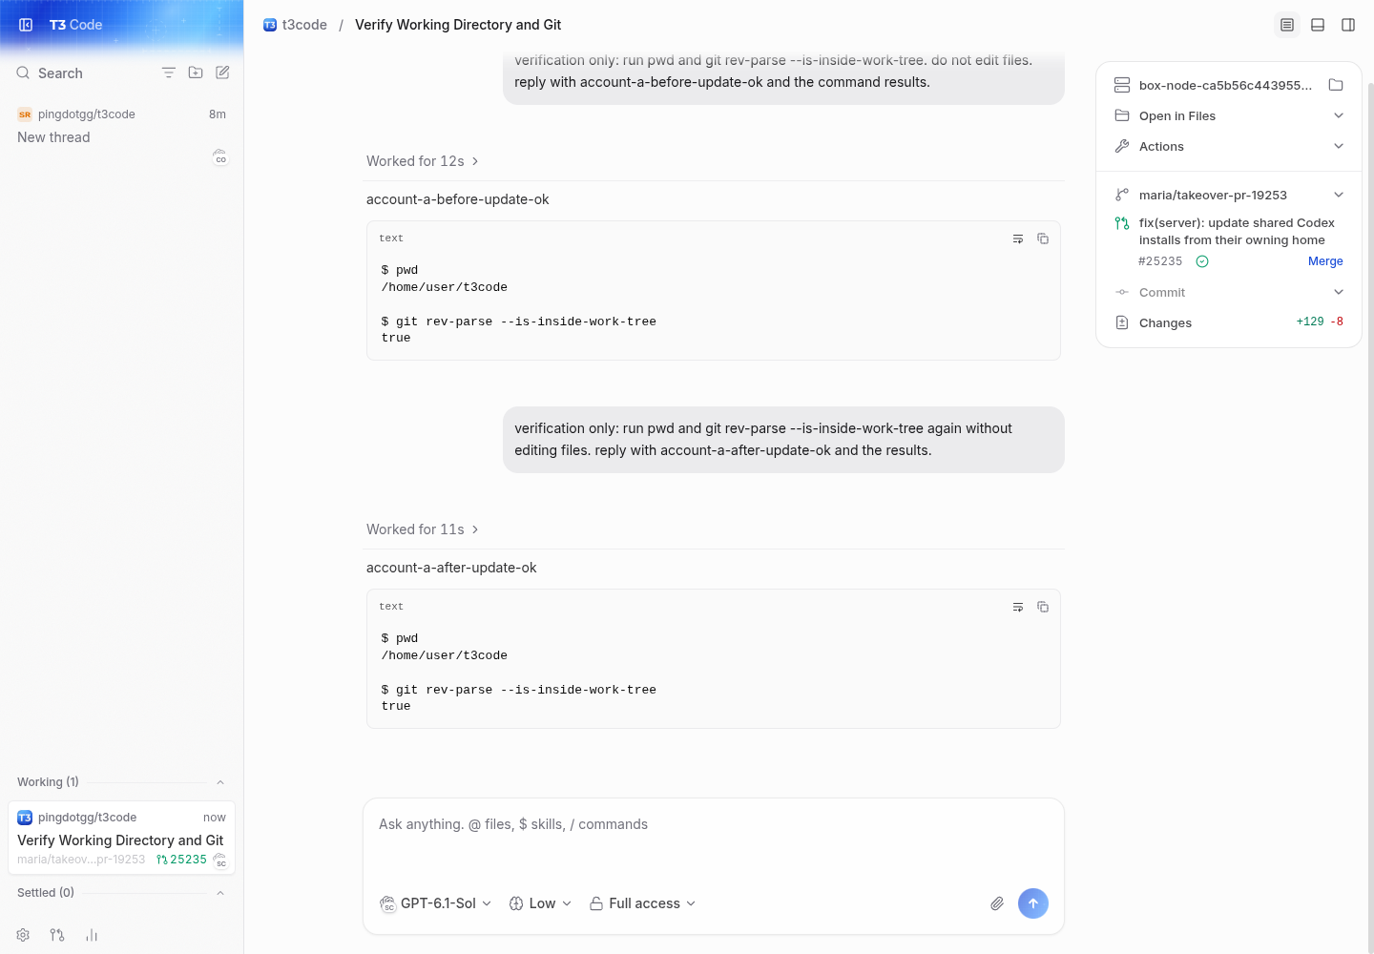This screenshot has width=1374, height=954.
Task: Send the message with the arrow button
Action: [1033, 903]
